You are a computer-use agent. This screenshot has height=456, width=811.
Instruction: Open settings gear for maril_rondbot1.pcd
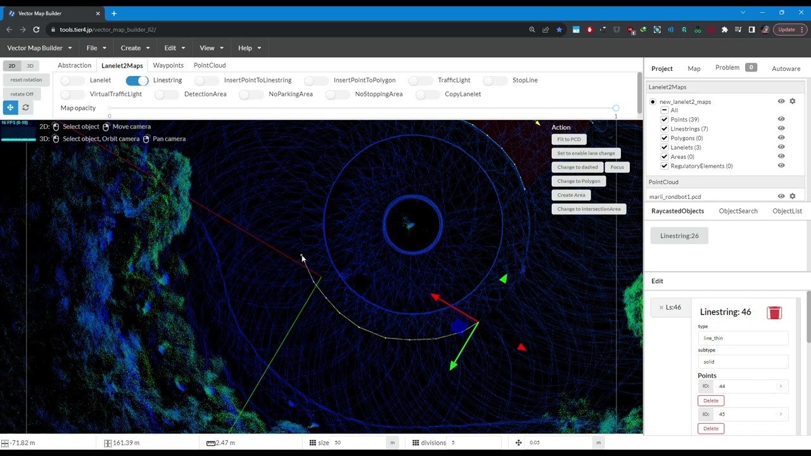pyautogui.click(x=792, y=196)
